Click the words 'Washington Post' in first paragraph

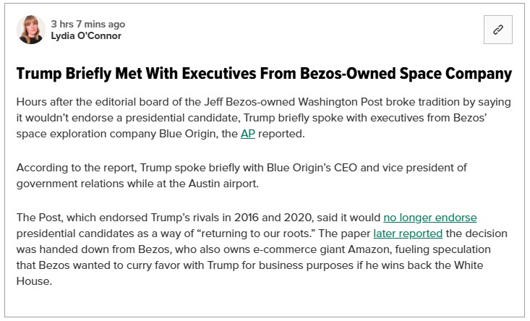(341, 102)
